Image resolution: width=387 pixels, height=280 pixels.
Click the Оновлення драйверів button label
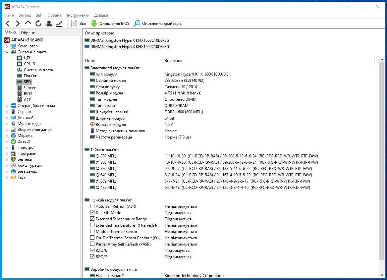(162, 24)
